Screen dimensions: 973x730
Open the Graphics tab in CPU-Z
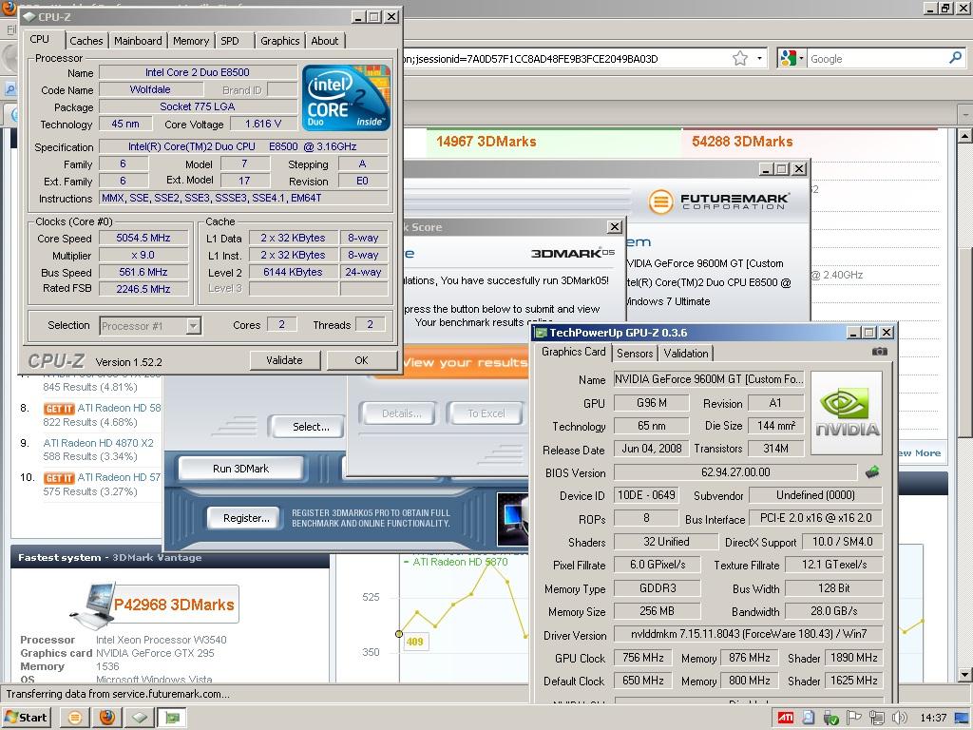pos(280,41)
